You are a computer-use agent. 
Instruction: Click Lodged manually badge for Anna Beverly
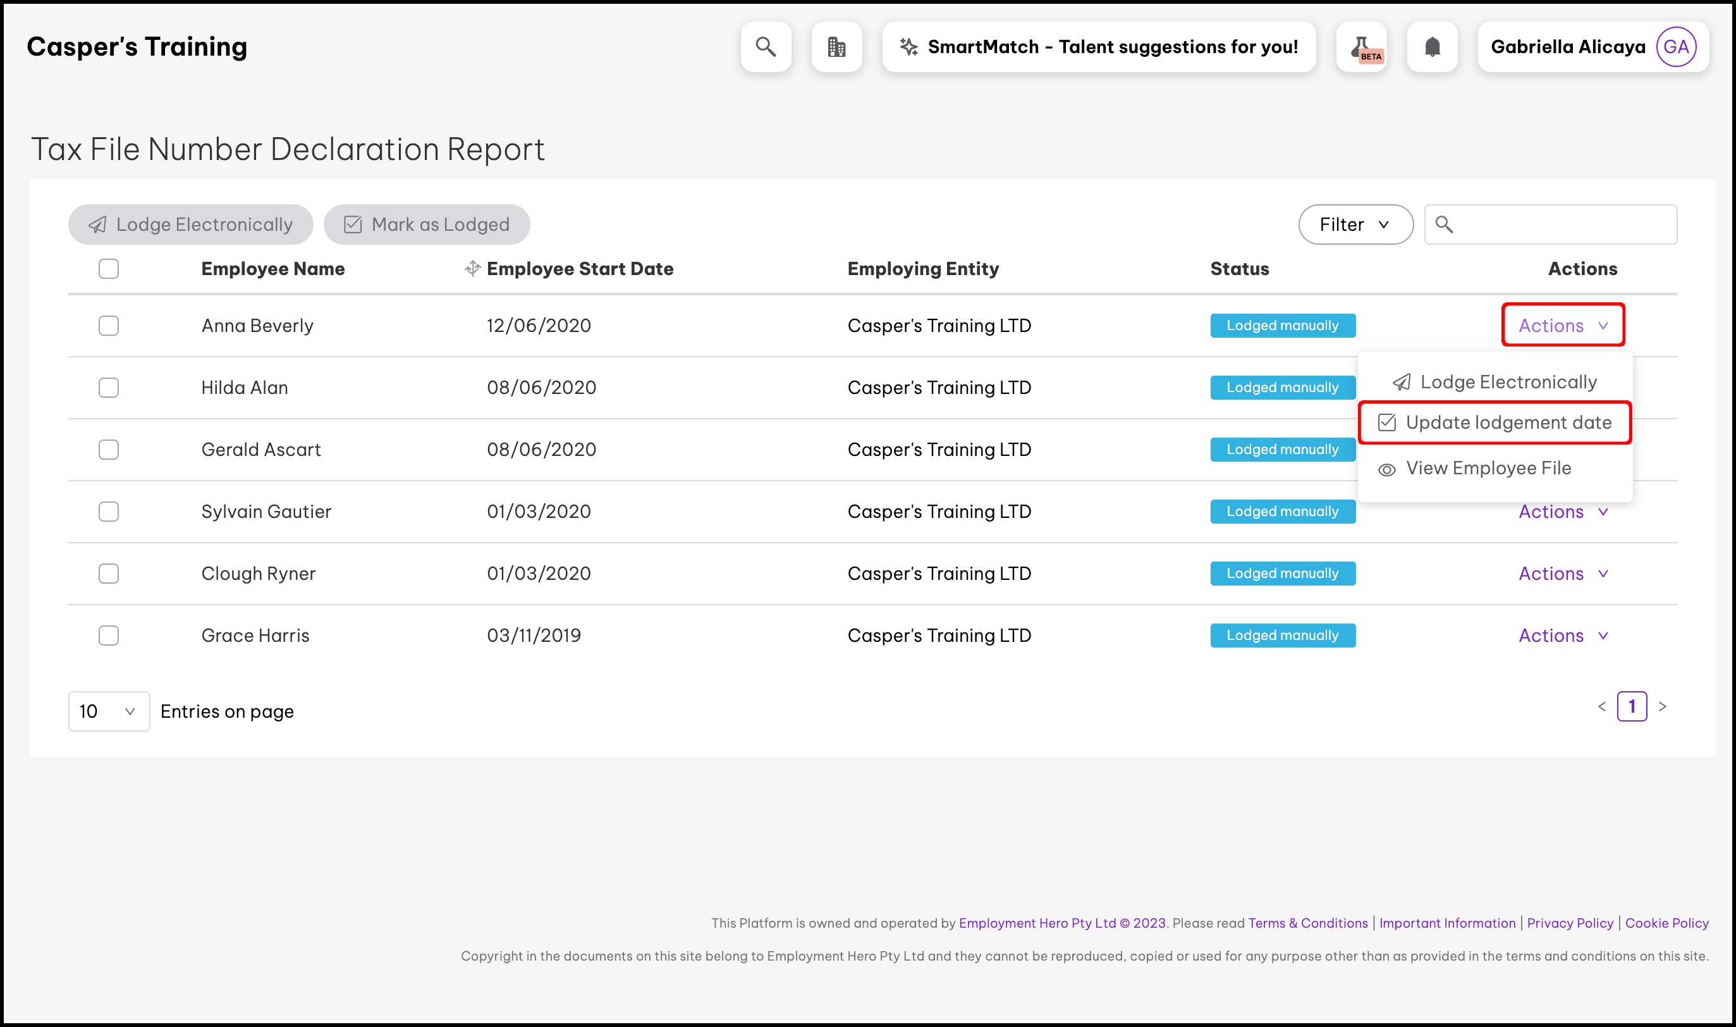tap(1283, 325)
